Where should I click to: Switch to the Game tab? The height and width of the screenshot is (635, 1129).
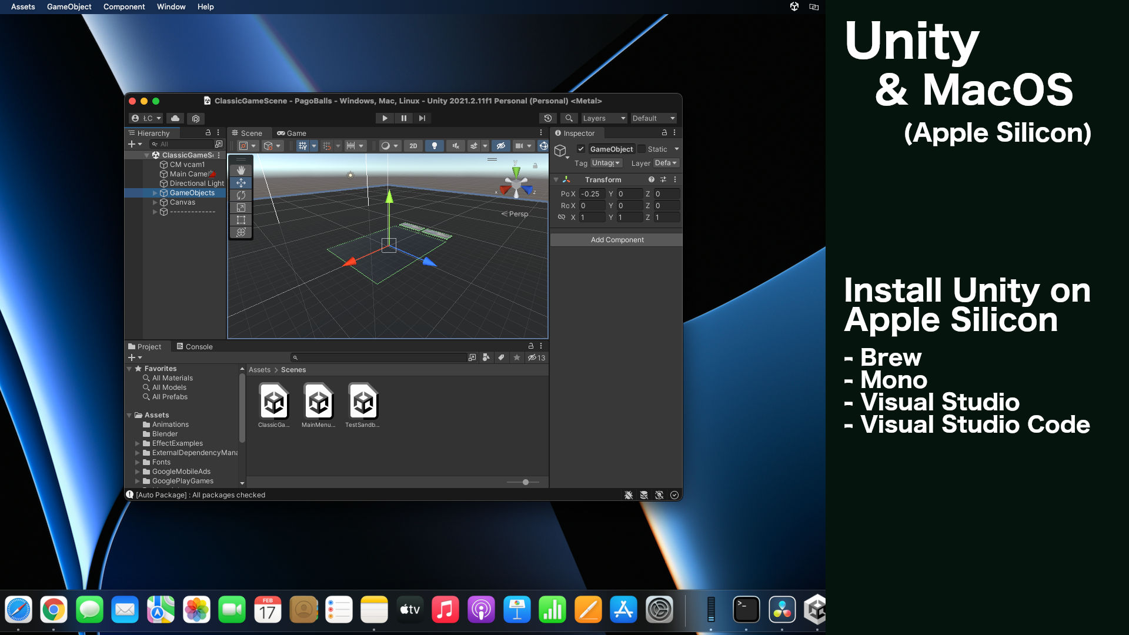tap(292, 133)
